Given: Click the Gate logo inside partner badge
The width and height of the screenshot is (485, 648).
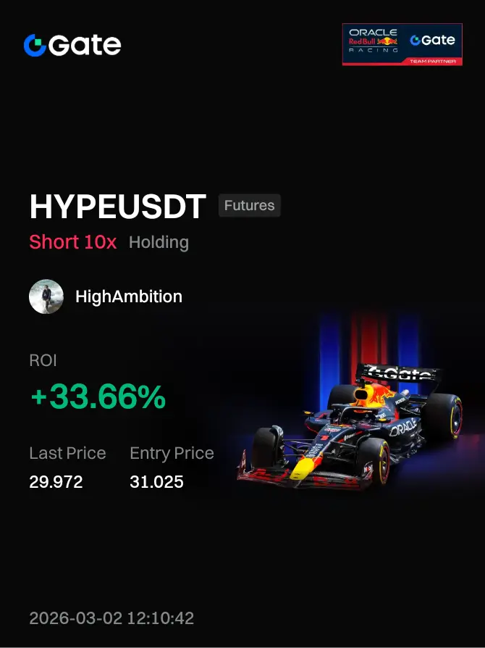Looking at the screenshot, I should 432,40.
